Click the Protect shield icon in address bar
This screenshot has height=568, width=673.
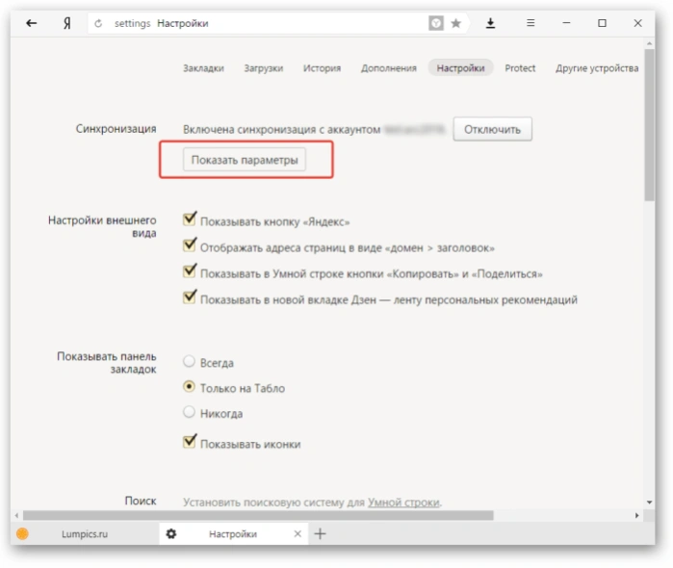[435, 23]
